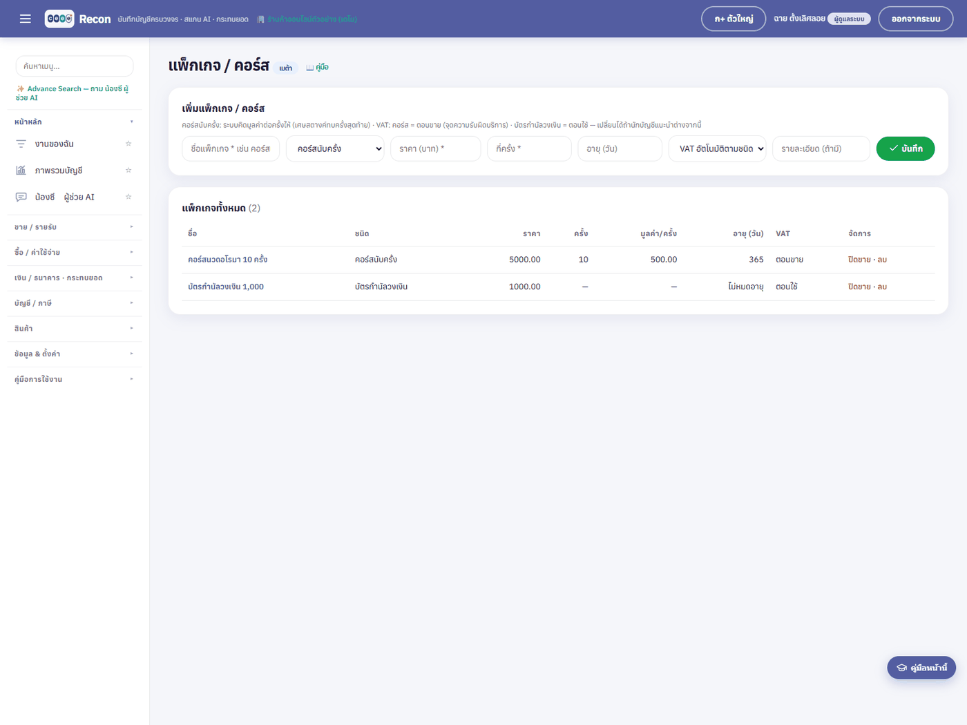The width and height of the screenshot is (967, 725).
Task: Expand the ขาย / รายรับ section
Action: point(74,227)
